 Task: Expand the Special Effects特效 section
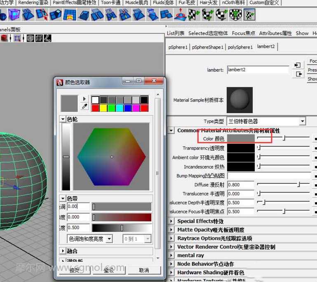point(171,221)
